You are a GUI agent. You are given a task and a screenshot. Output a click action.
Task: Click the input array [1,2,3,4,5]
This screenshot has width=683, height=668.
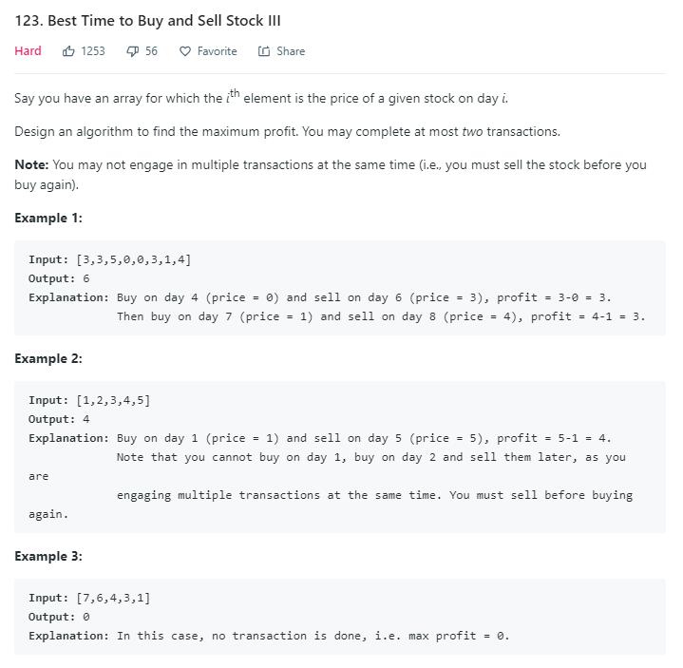click(x=113, y=400)
